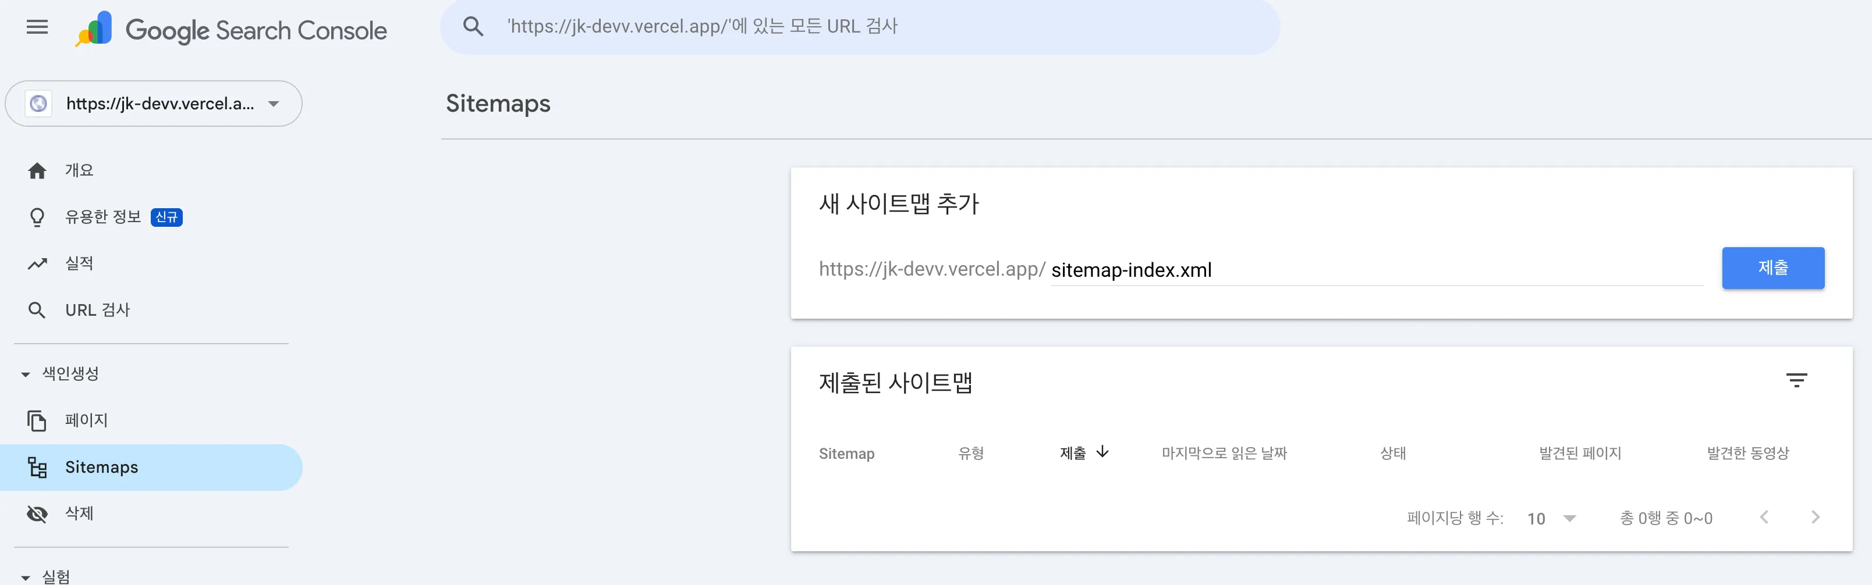
Task: Switch to the Sitemaps sidebar entry
Action: [102, 467]
